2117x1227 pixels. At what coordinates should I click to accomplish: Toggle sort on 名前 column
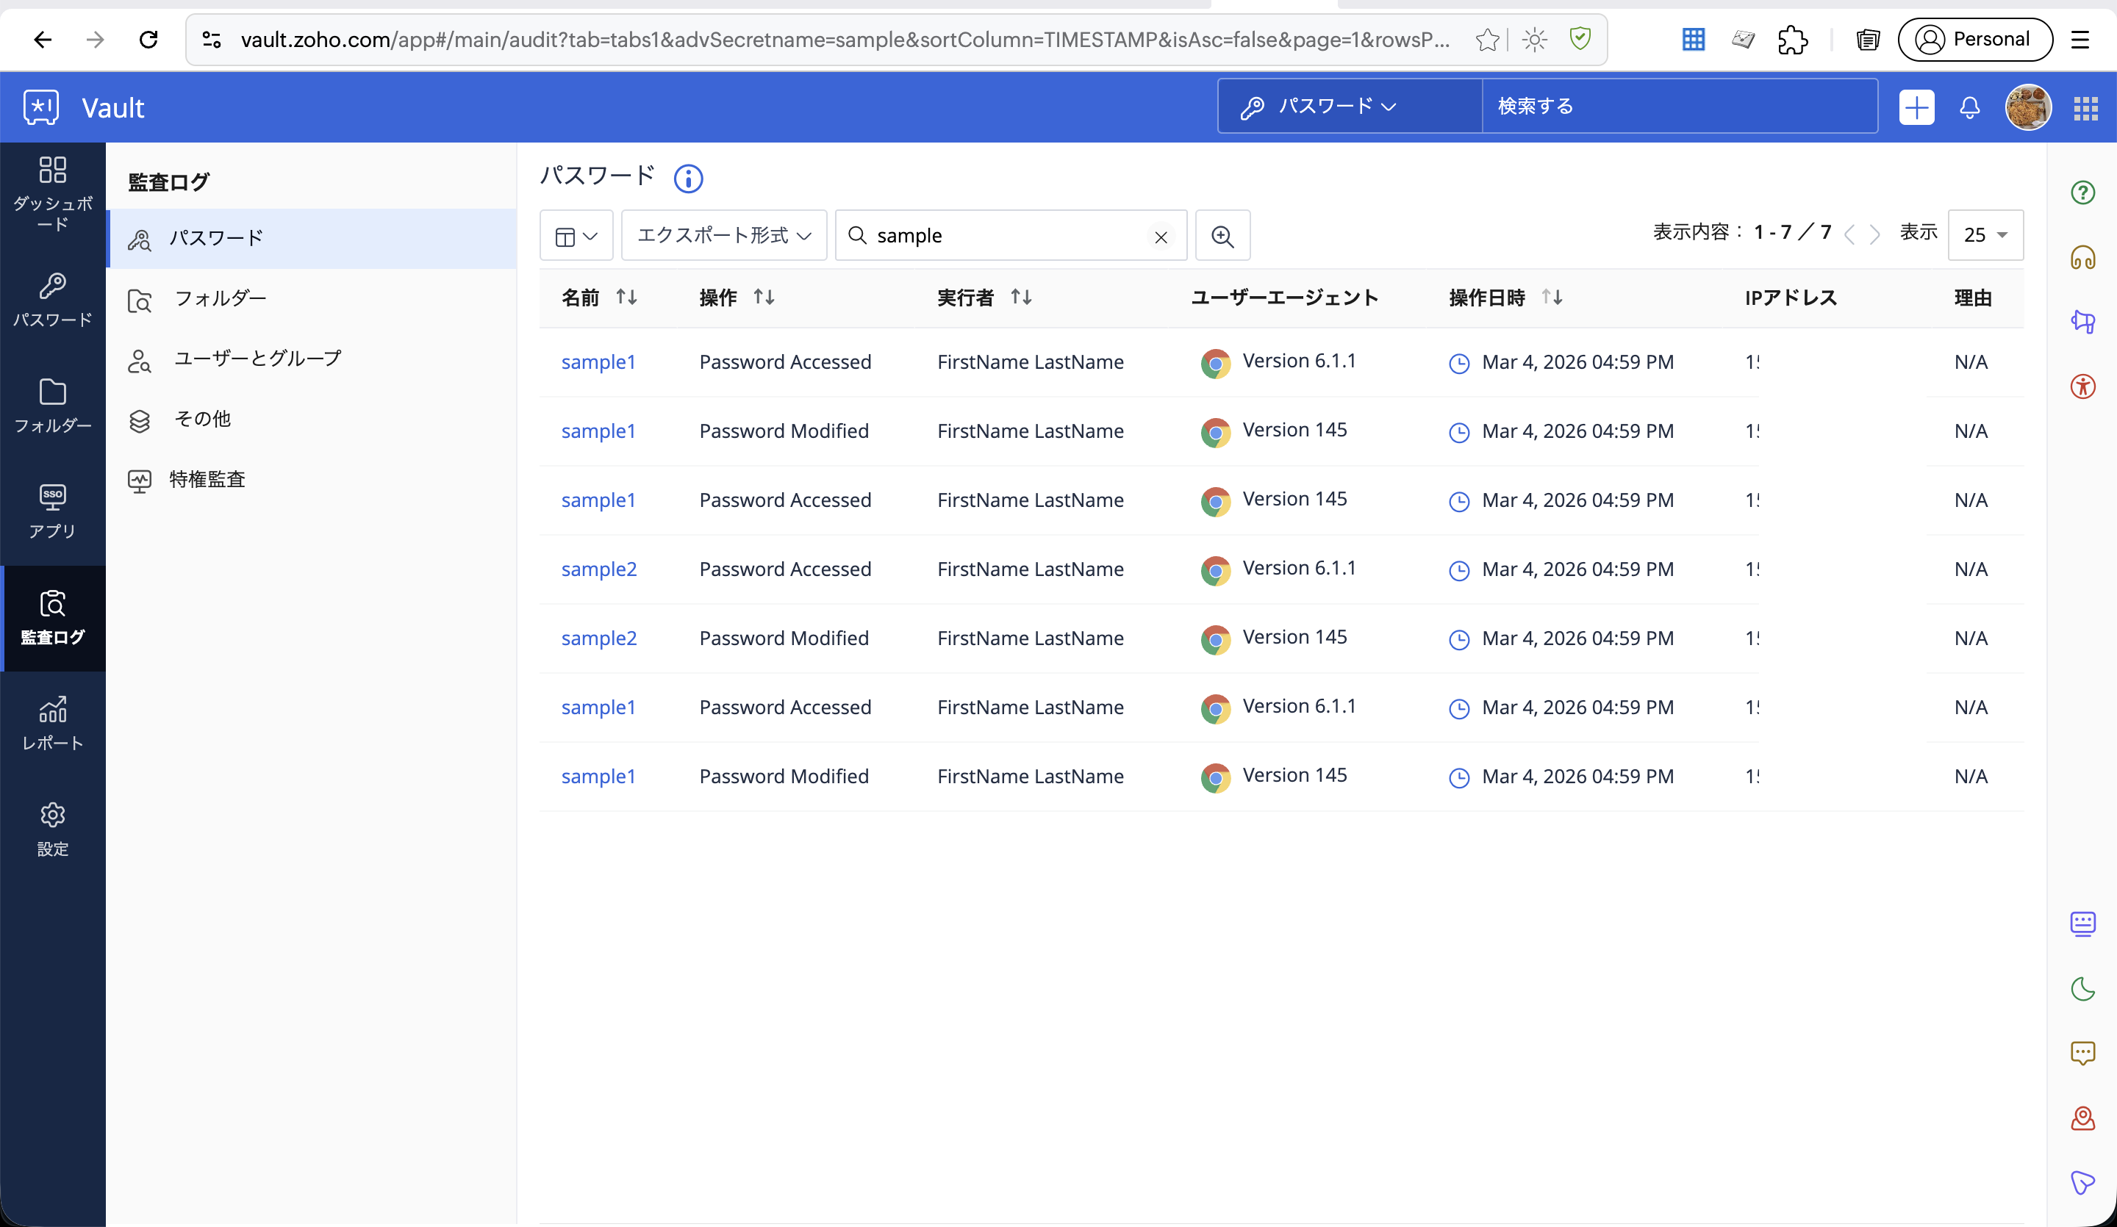coord(626,298)
